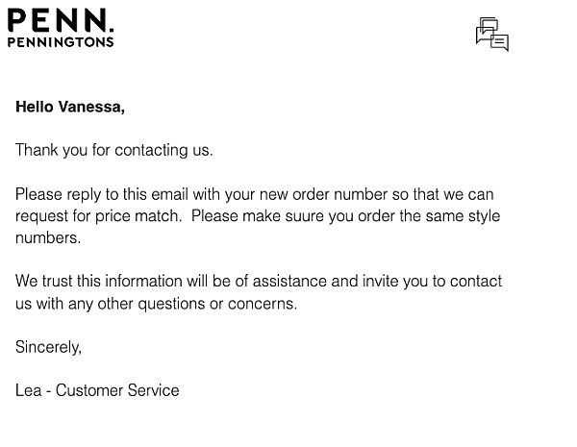The width and height of the screenshot is (577, 447).
Task: Select the 'Hello Vanessa,' greeting
Action: [70, 107]
